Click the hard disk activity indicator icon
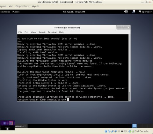The image size is (153, 134). (x=106, y=131)
